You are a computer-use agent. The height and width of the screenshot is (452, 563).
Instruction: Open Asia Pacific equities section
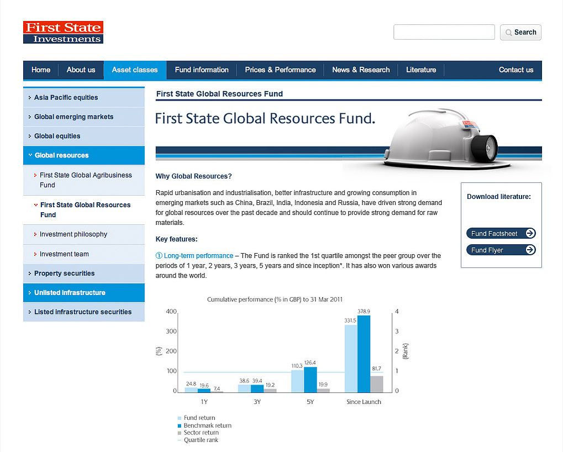coord(84,97)
